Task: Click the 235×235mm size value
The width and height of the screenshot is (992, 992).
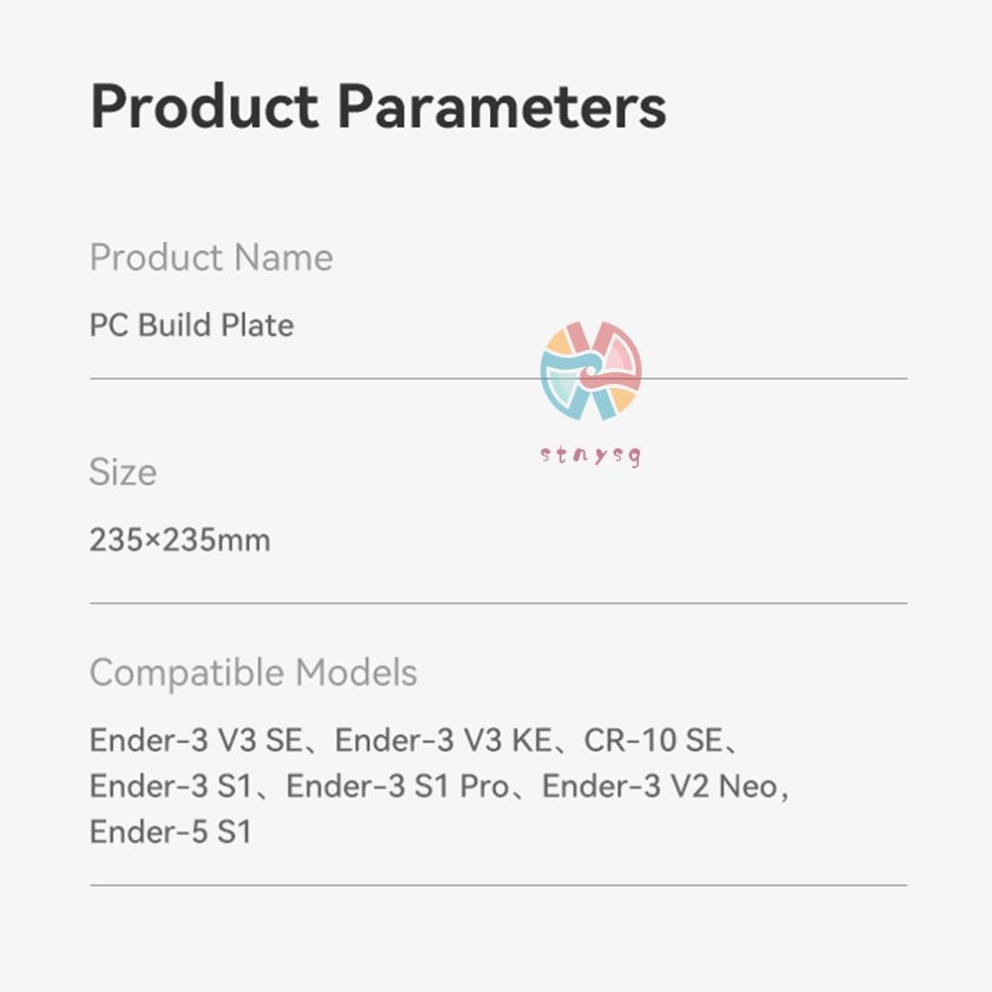Action: click(180, 540)
